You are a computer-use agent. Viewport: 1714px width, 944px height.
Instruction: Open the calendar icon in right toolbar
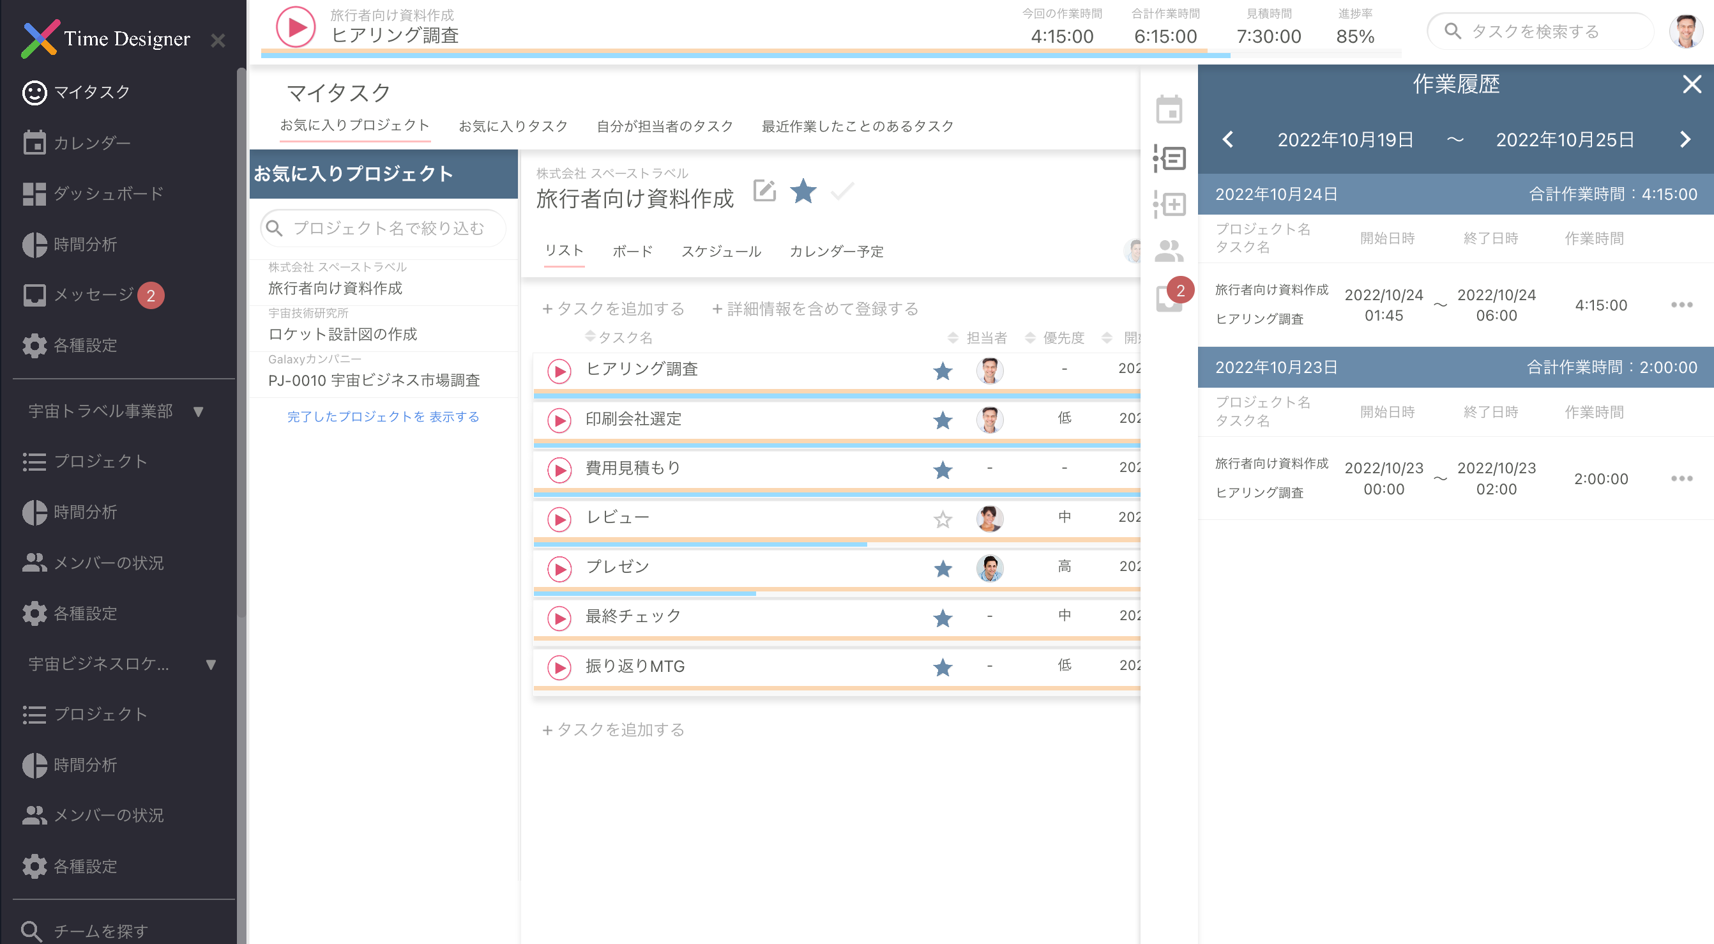pyautogui.click(x=1169, y=110)
